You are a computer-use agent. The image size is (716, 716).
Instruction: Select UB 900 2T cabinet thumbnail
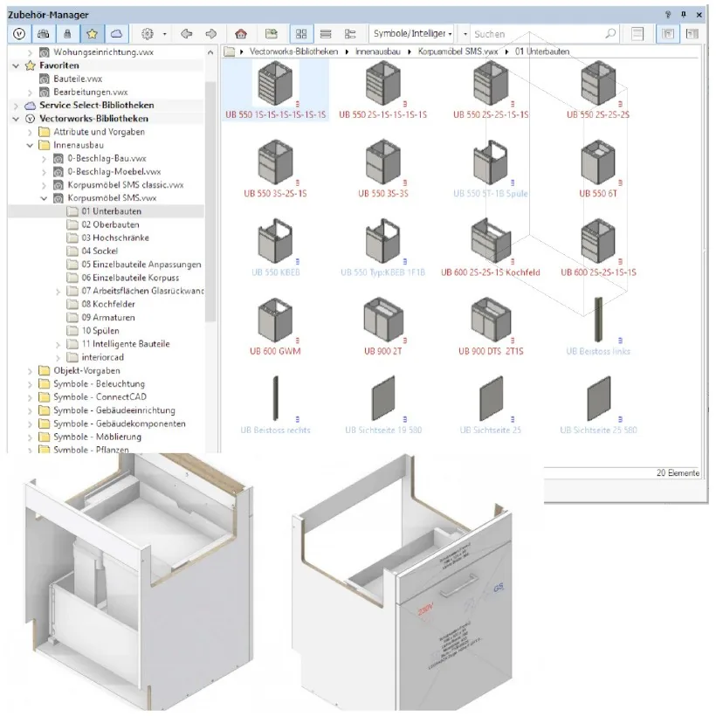(x=383, y=327)
